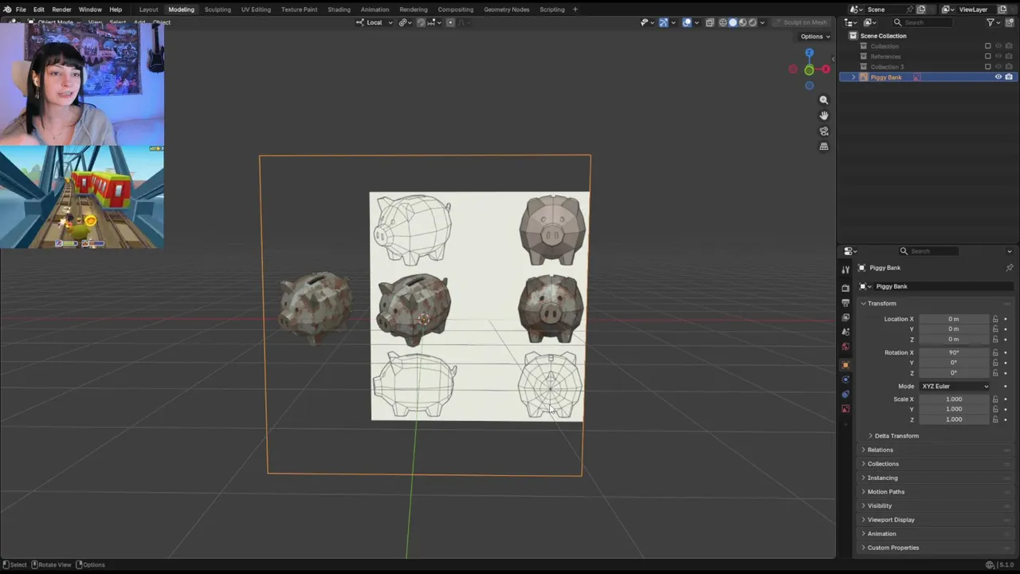Open the Output properties tab
The image size is (1020, 574).
pyautogui.click(x=845, y=303)
